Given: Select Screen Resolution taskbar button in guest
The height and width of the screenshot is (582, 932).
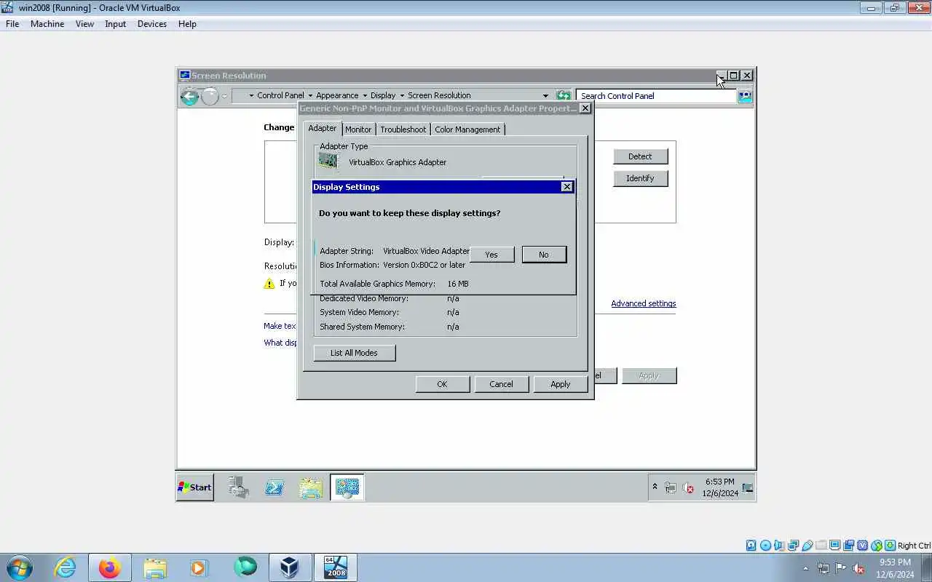Looking at the screenshot, I should point(347,487).
